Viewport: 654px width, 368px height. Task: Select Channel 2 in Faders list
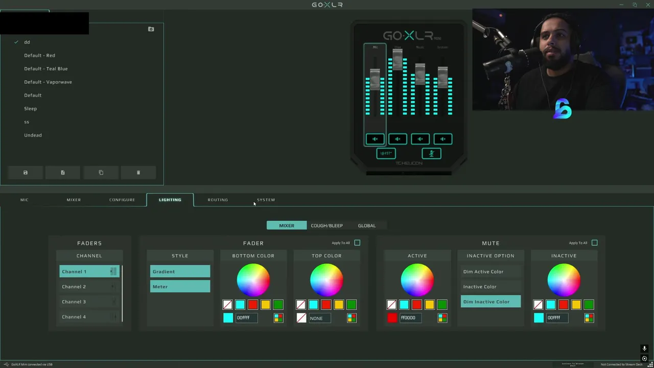click(89, 287)
